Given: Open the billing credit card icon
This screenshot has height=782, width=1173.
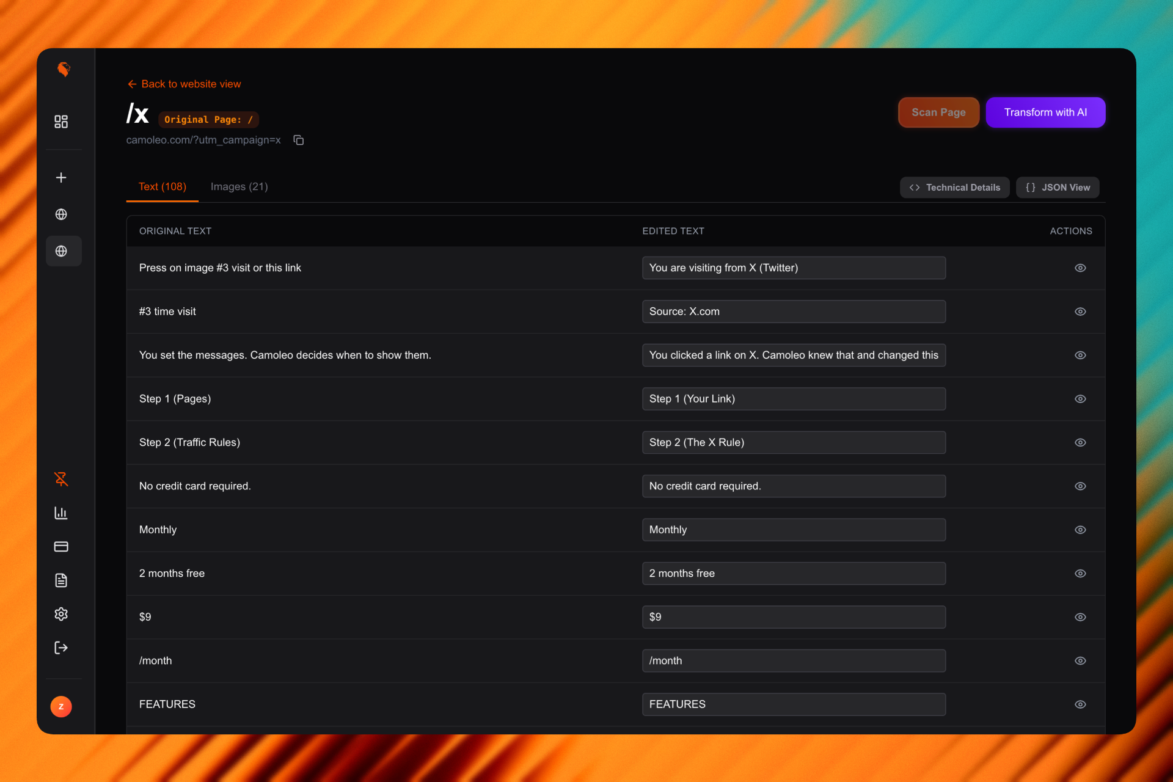Looking at the screenshot, I should 61,547.
